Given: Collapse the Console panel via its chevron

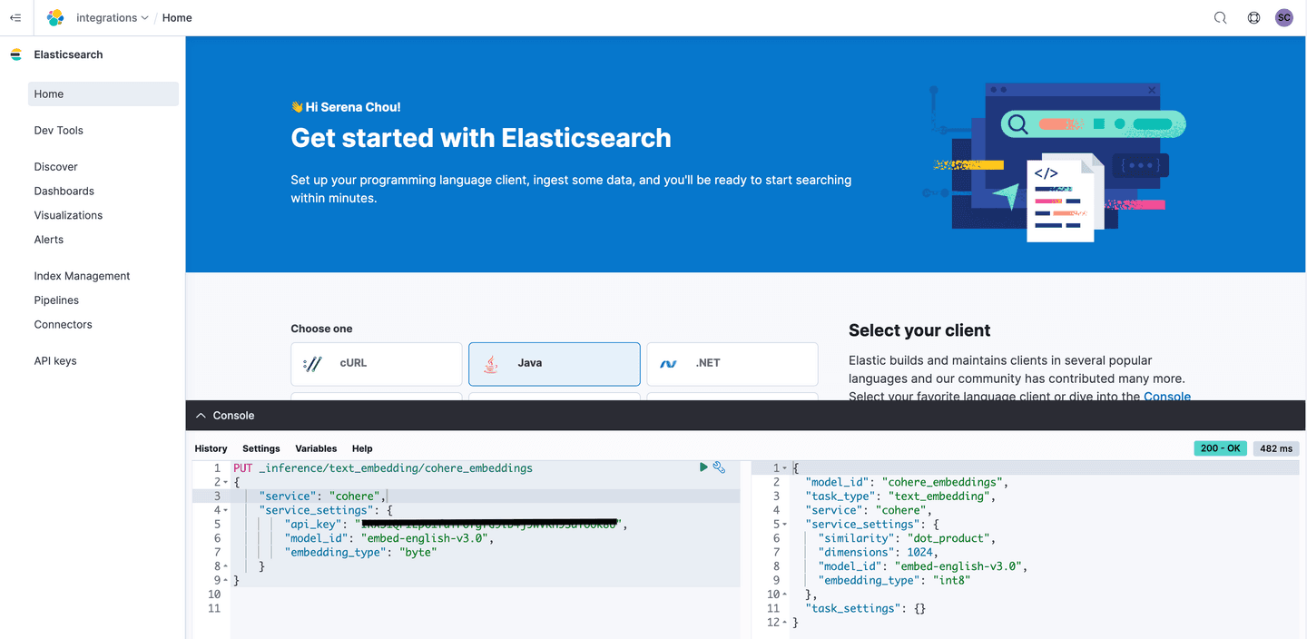Looking at the screenshot, I should coord(201,415).
